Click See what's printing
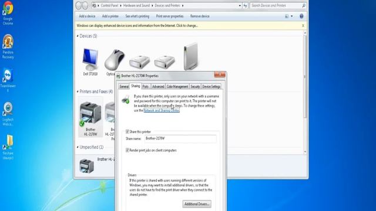The width and height of the screenshot is (376, 211). click(x=137, y=16)
